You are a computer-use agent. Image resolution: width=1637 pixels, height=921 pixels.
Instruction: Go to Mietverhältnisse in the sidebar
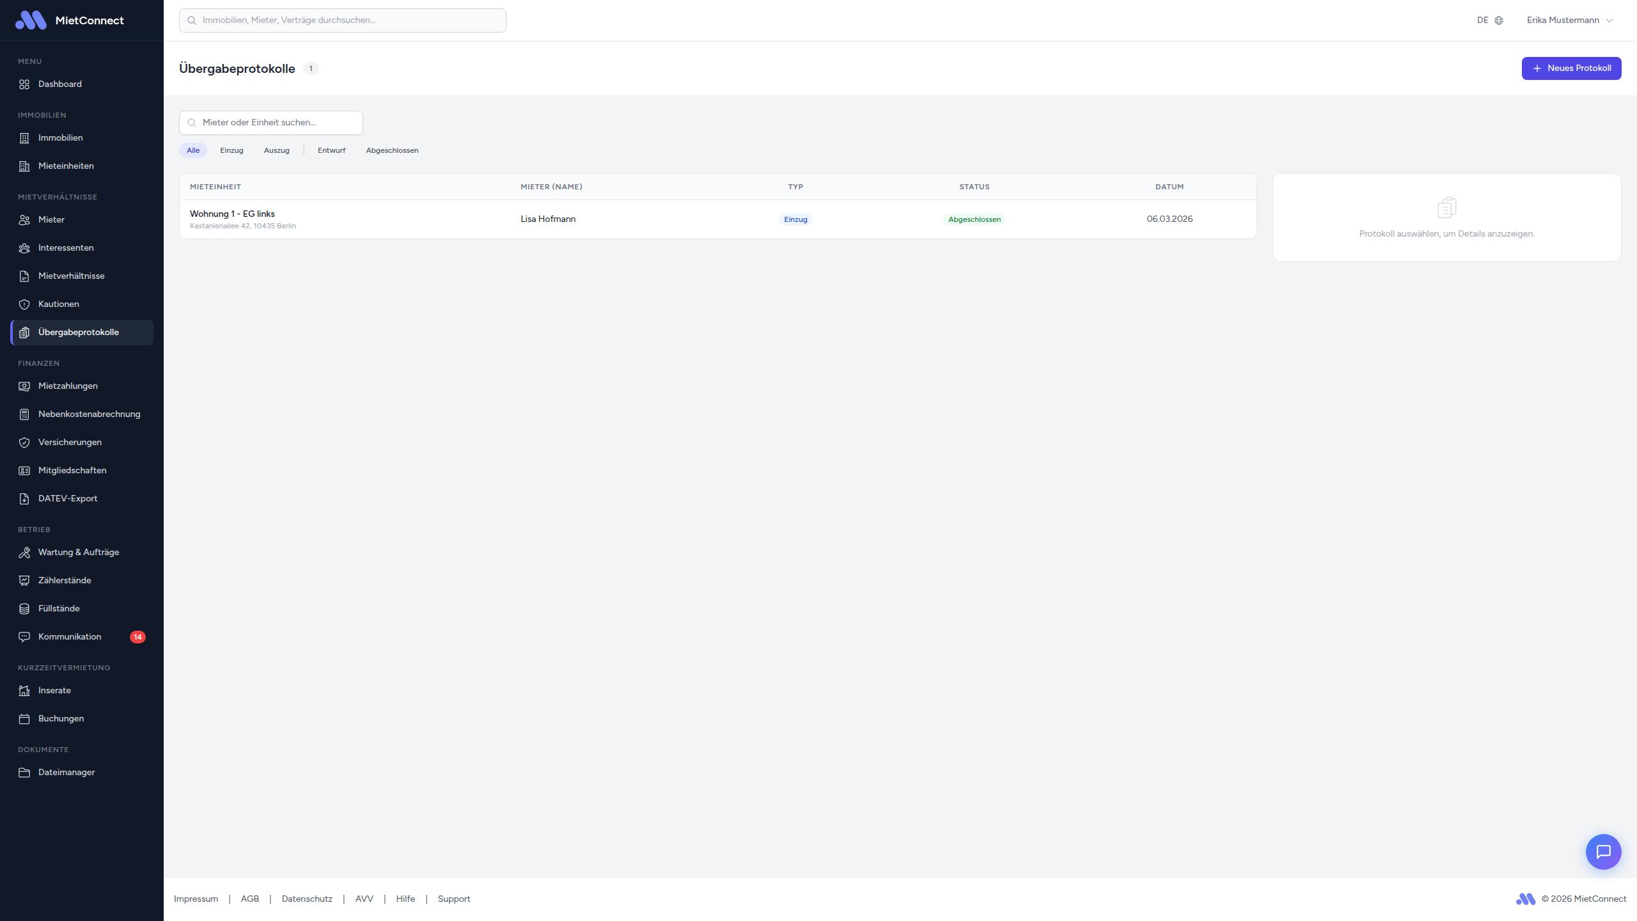pyautogui.click(x=71, y=276)
